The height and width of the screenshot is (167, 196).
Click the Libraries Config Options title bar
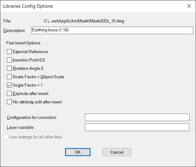coord(92,6)
